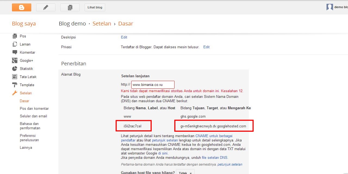Download the file setelan DNS
The width and height of the screenshot is (348, 174).
[215, 157]
